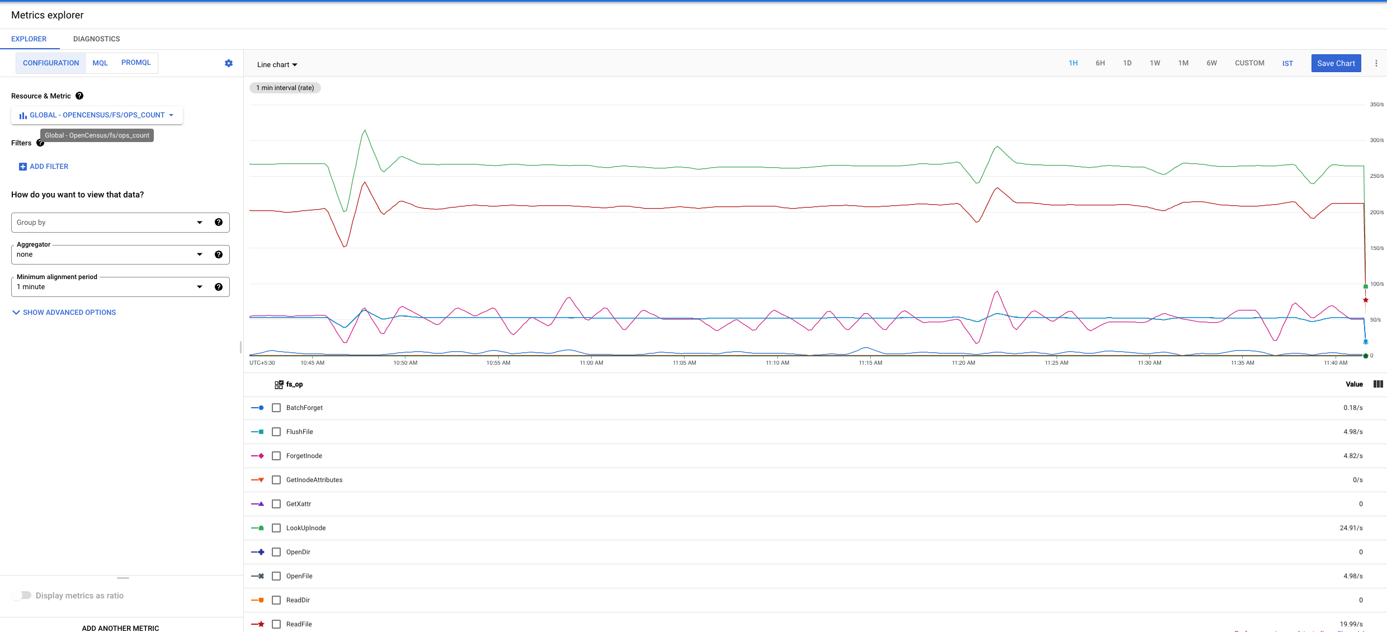Click ADD FILTER

click(44, 166)
